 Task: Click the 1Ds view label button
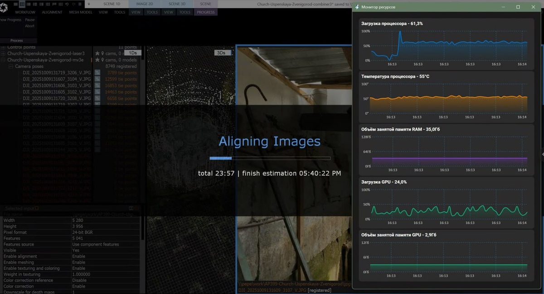pos(133,53)
